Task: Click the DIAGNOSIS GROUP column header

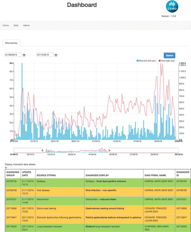Action: [13, 174]
